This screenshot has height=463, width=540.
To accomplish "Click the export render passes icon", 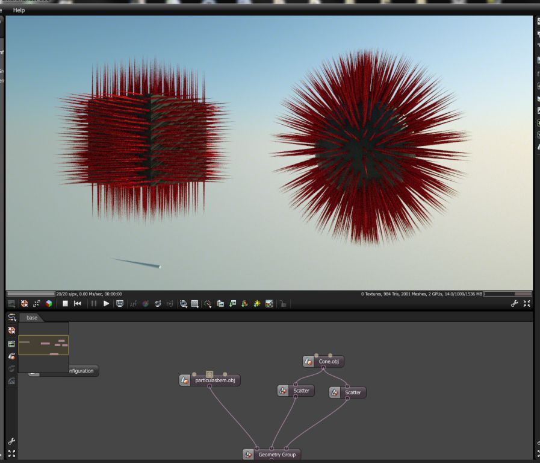I will (245, 304).
